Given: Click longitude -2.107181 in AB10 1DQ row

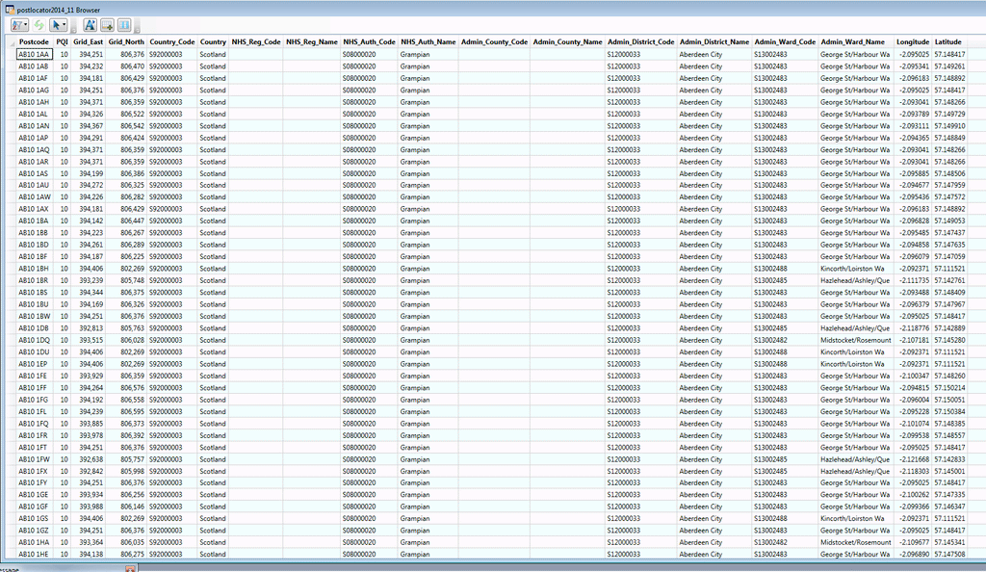Looking at the screenshot, I should tap(915, 340).
